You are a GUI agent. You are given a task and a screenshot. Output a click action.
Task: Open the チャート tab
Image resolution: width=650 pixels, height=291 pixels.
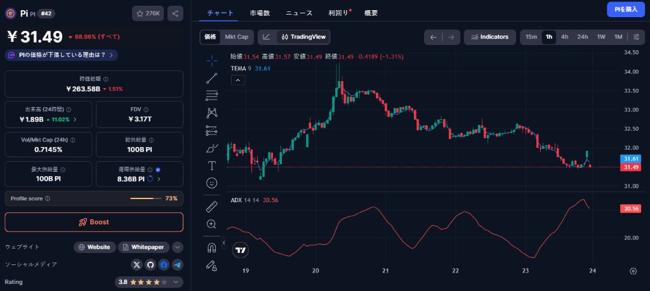220,13
